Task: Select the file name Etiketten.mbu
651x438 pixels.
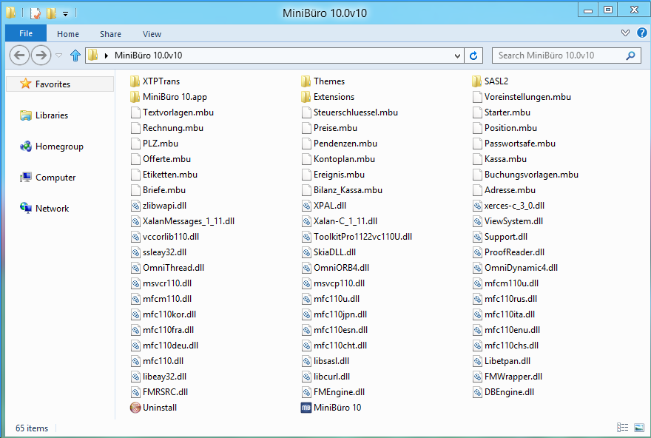Action: coord(170,175)
